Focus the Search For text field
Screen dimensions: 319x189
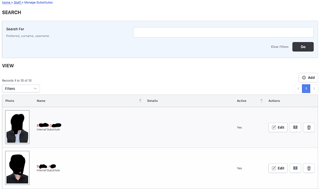click(x=223, y=32)
